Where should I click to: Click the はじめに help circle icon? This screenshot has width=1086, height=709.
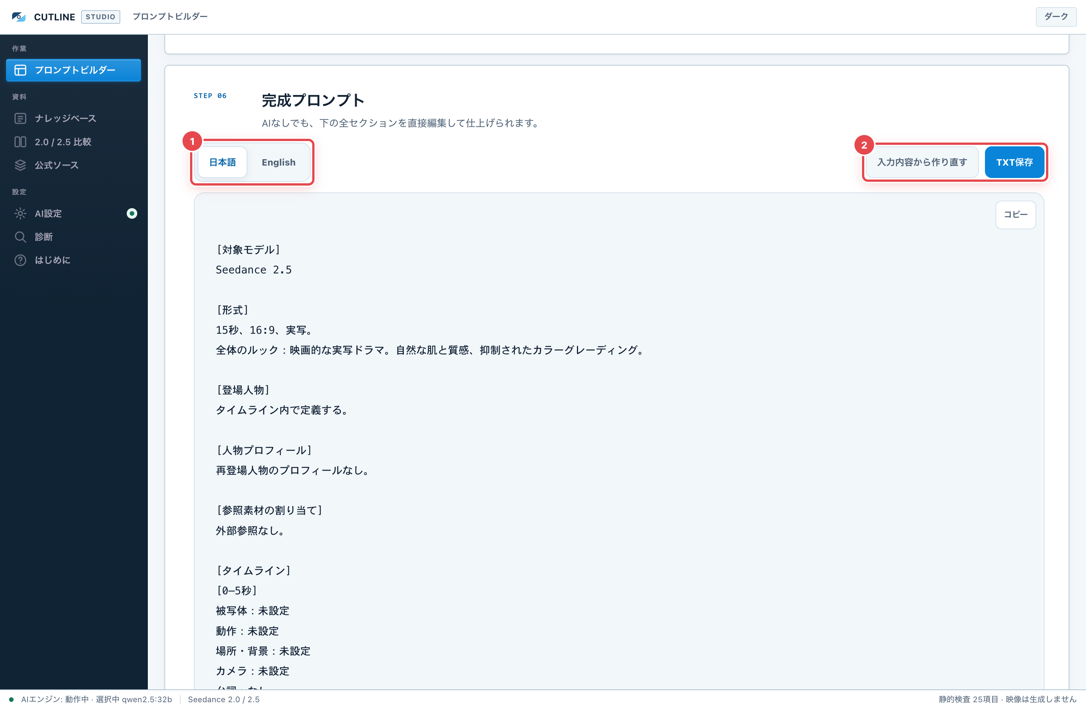click(x=20, y=260)
